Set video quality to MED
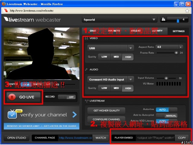Image resolution: width=193 pixels, height=145 pixels. point(116,57)
